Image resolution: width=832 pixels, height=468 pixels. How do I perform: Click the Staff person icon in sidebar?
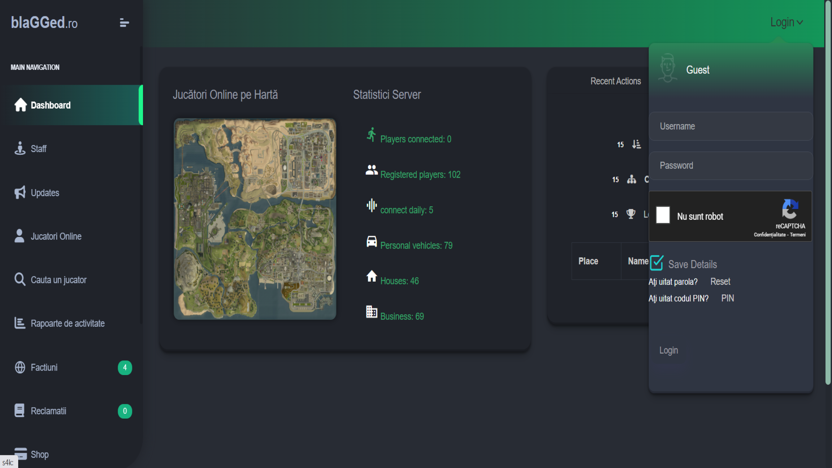tap(20, 148)
